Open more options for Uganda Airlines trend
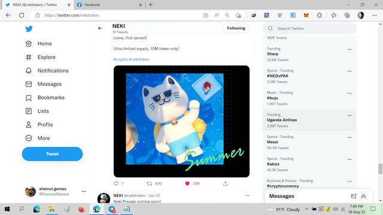The image size is (383, 215). tap(349, 115)
